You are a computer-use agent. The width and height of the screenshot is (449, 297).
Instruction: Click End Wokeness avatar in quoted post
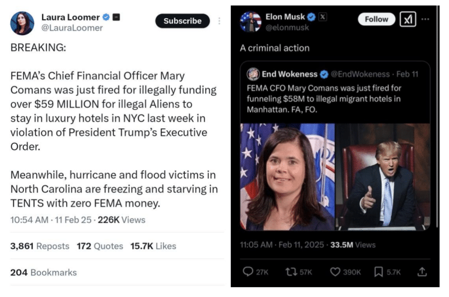click(x=253, y=74)
